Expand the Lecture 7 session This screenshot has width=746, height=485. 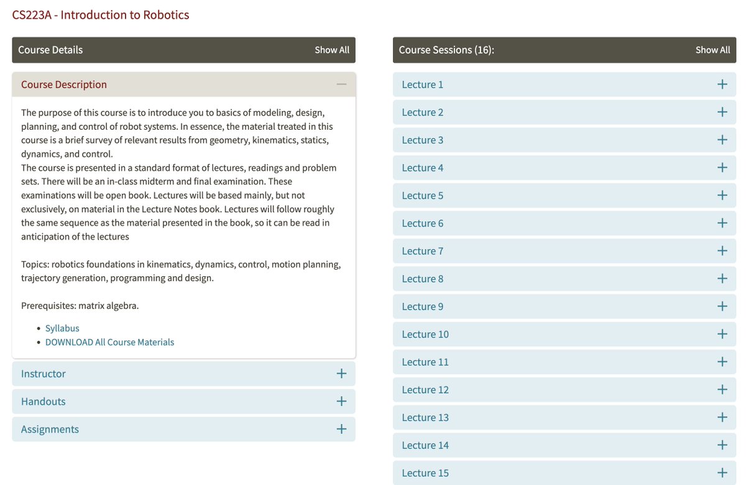(564, 251)
